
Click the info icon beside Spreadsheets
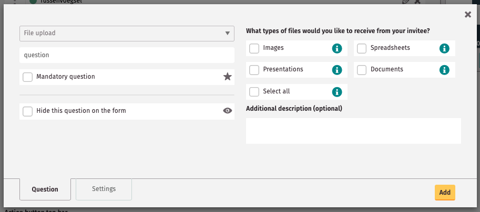(444, 48)
